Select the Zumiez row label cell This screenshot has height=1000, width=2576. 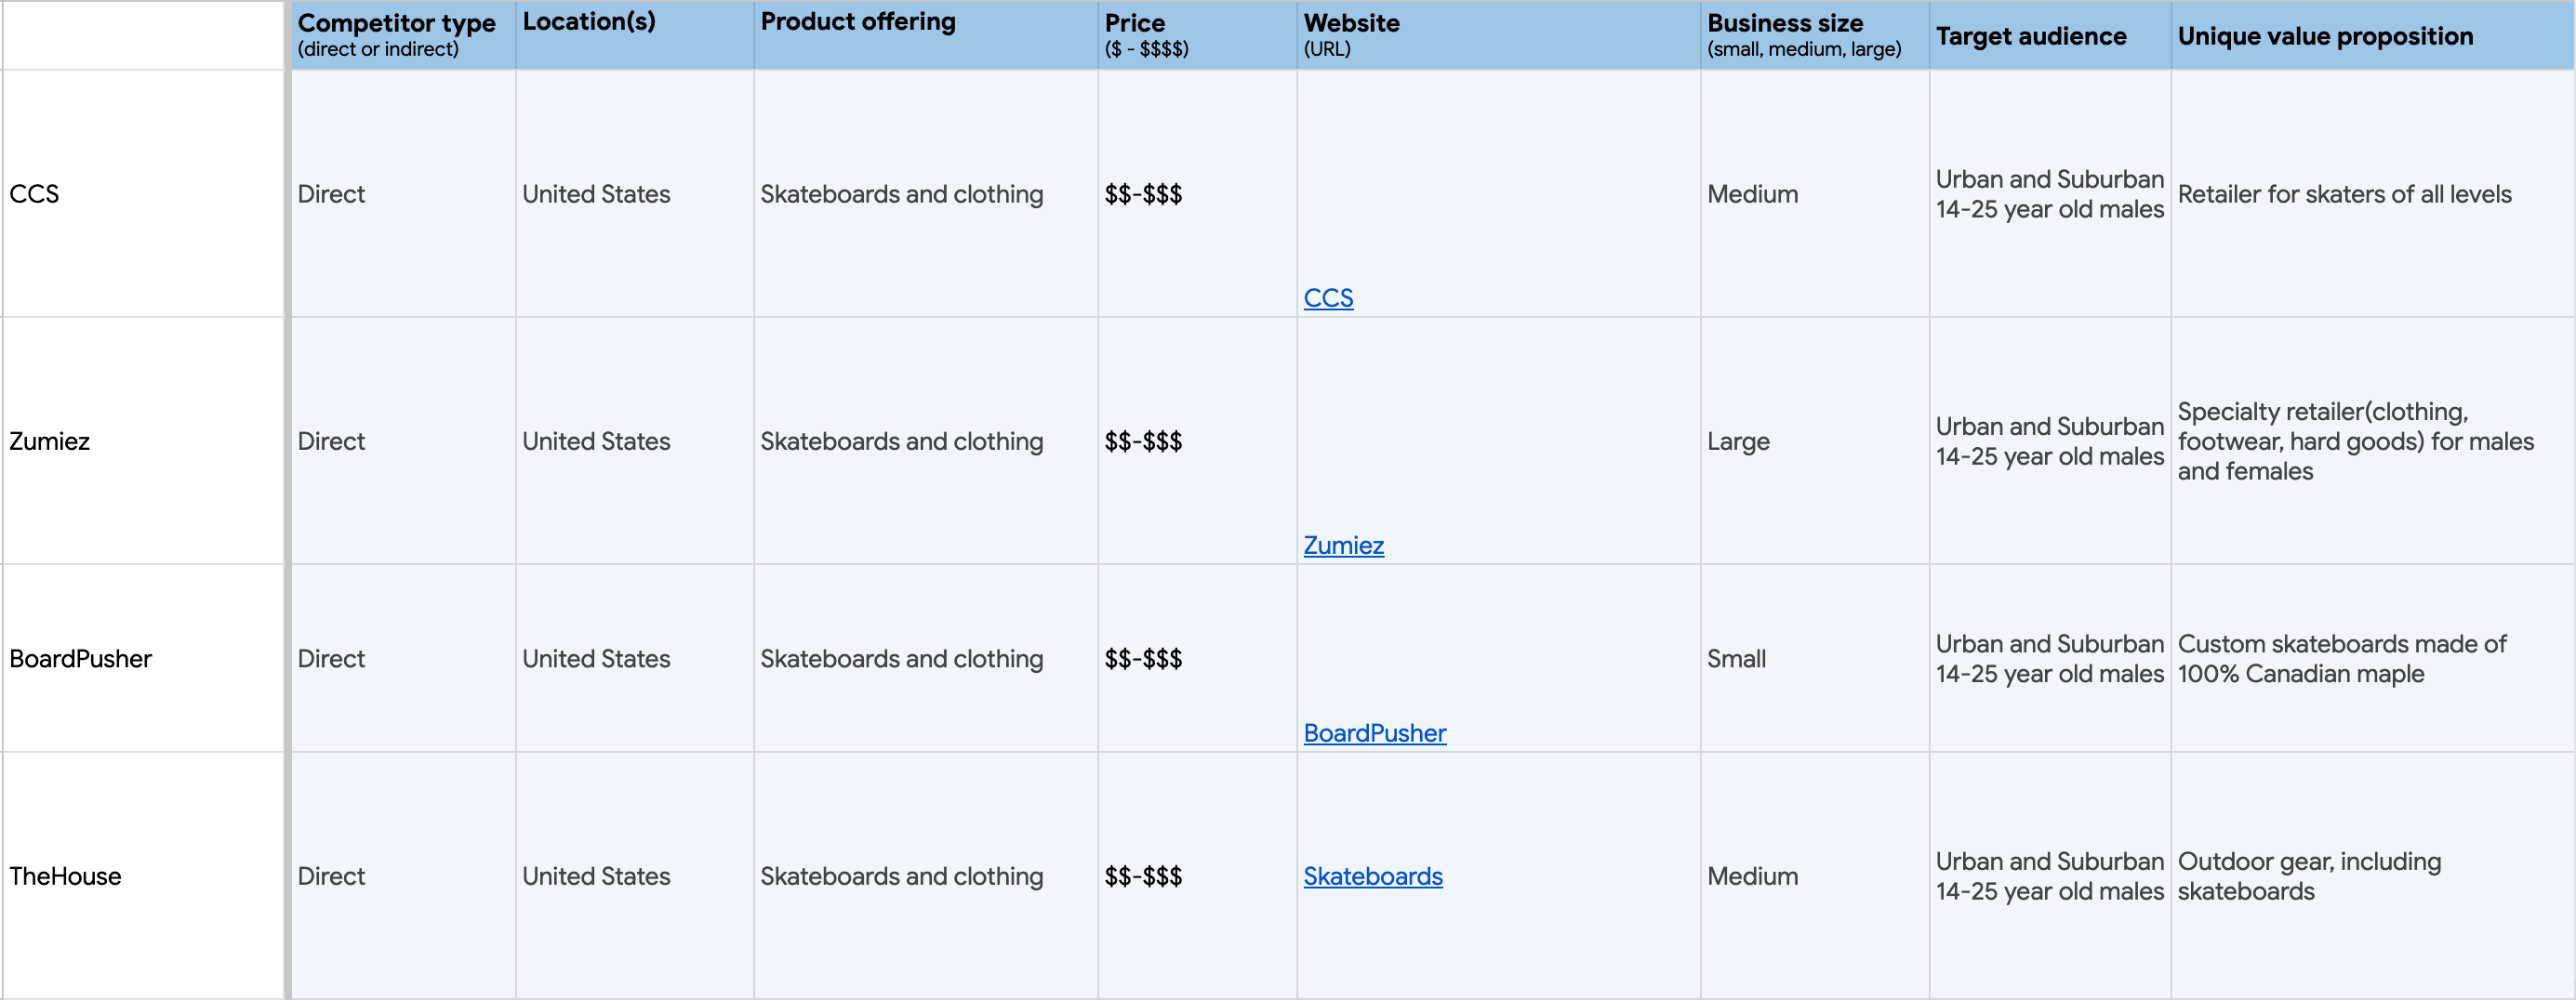coord(143,441)
